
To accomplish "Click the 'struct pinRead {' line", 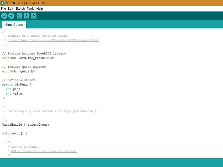I will point(17,85).
